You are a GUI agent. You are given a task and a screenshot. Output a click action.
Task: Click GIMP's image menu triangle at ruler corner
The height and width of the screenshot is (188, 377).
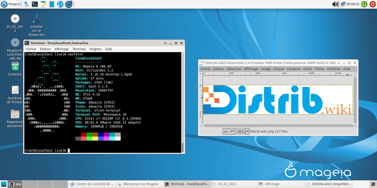tap(201, 74)
